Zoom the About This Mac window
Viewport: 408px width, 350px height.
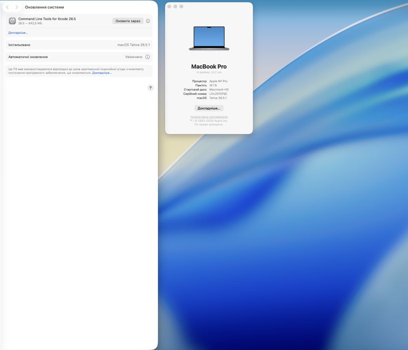coord(181,7)
